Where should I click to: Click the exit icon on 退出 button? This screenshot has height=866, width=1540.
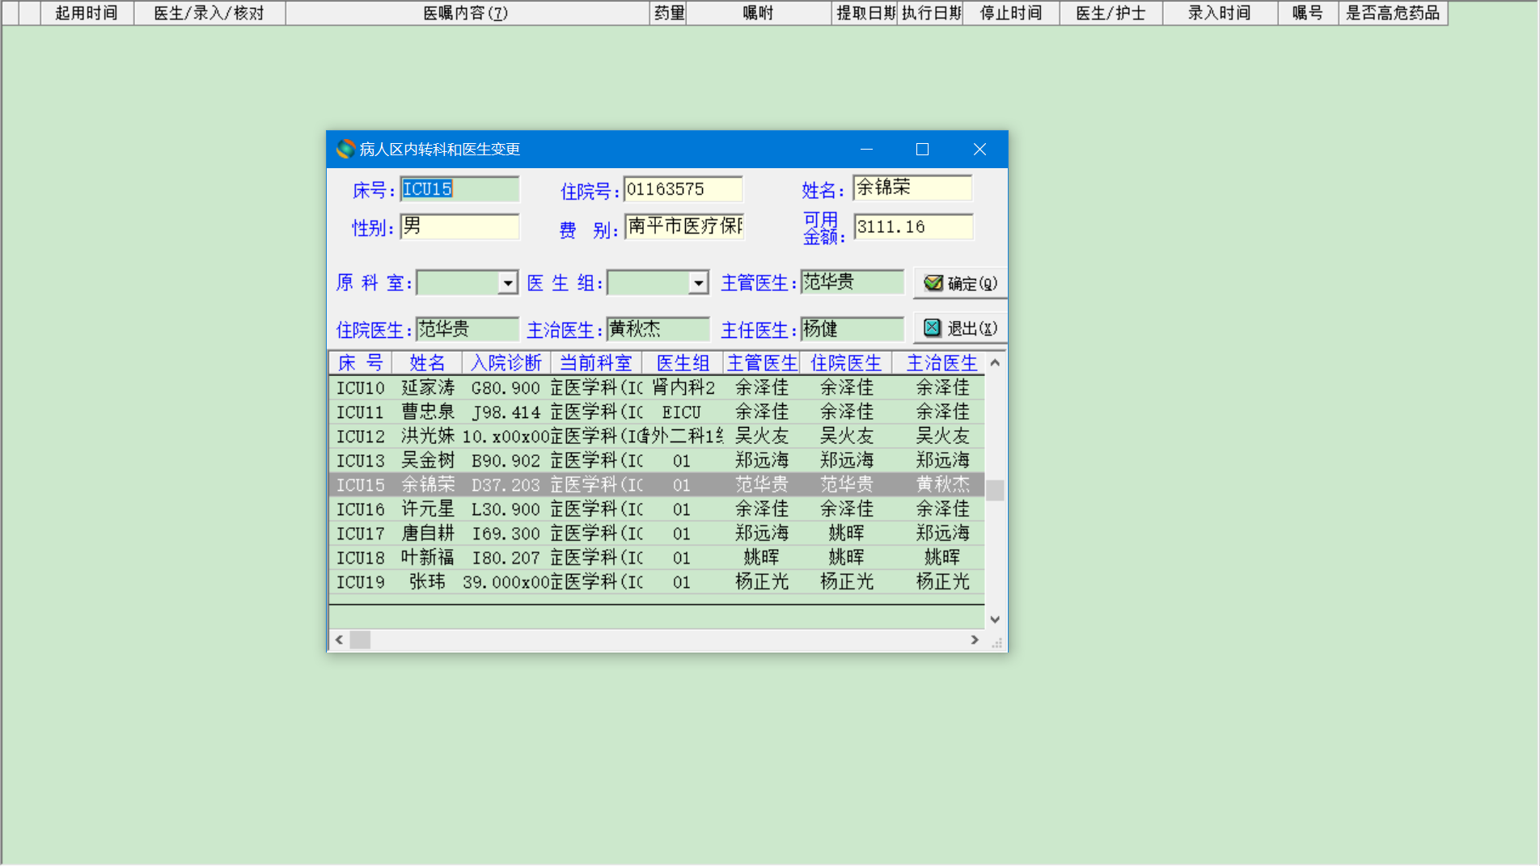coord(933,327)
